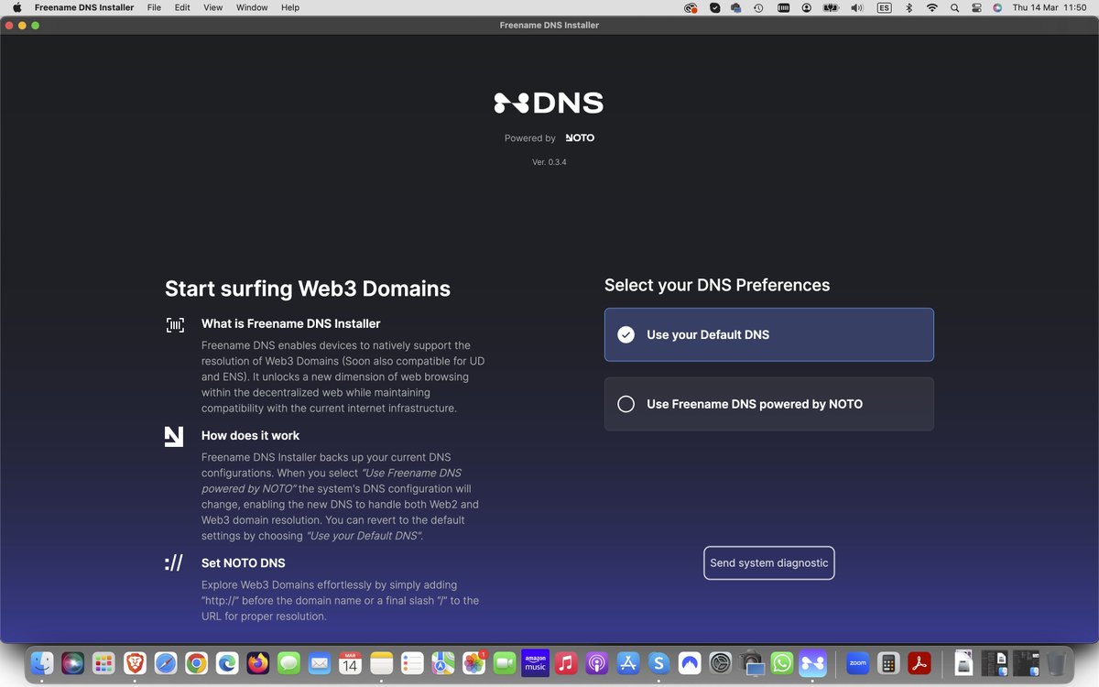1099x687 pixels.
Task: Open the ES input source menu
Action: (x=884, y=7)
